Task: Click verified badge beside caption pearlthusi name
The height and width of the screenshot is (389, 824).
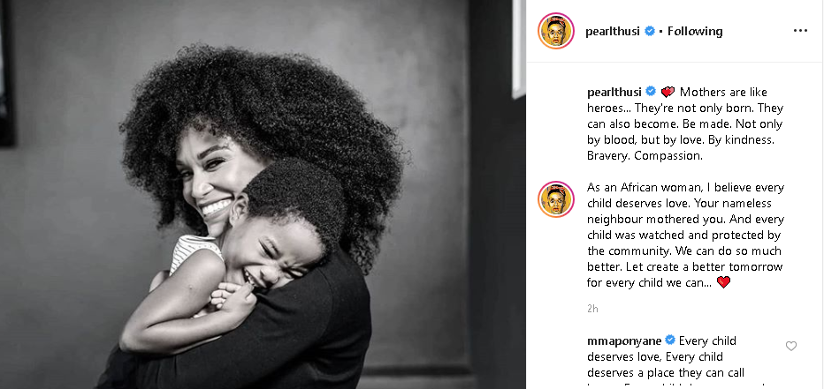Action: 651,92
